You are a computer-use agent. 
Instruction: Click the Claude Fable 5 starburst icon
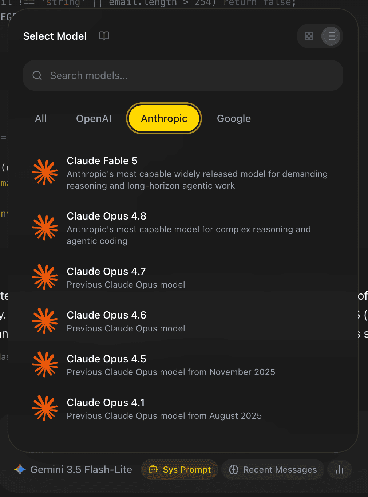(45, 173)
